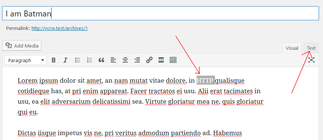Open the Paragraph format dropdown

pyautogui.click(x=25, y=60)
